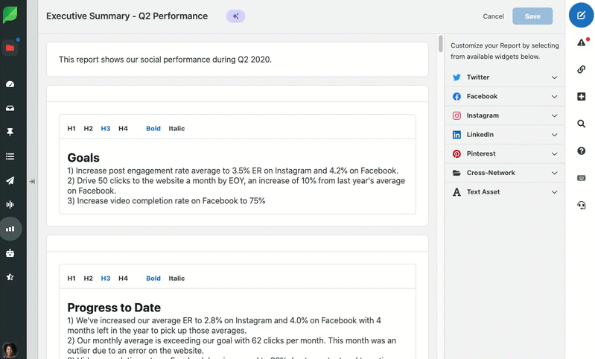The image size is (595, 359).
Task: Open the search magnifier icon
Action: pyautogui.click(x=581, y=124)
